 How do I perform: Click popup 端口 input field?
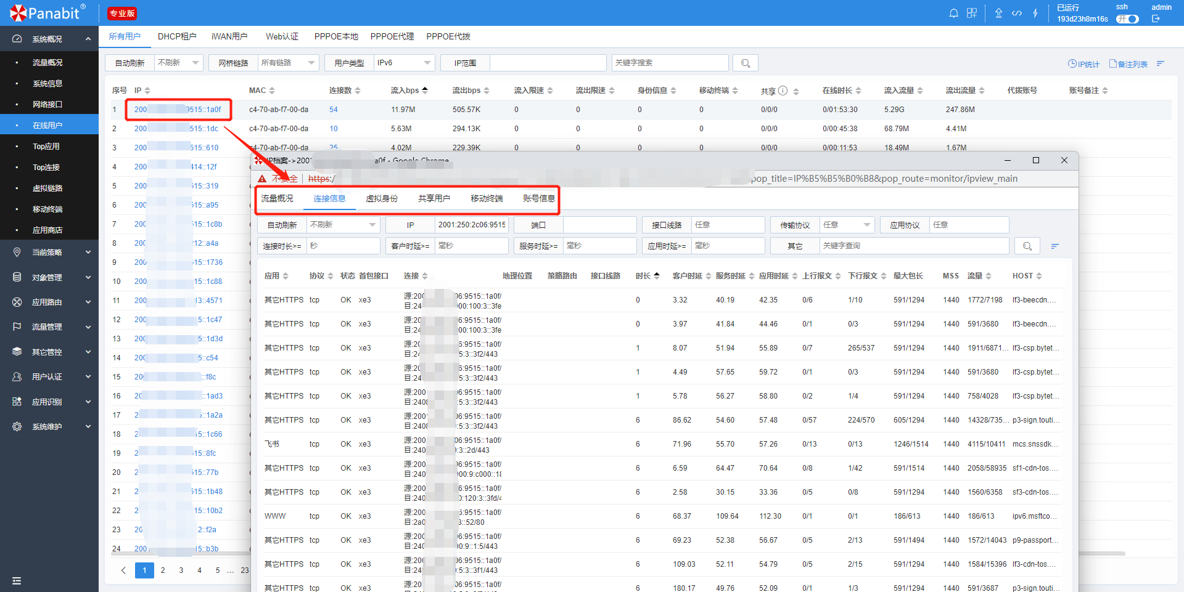coord(599,225)
